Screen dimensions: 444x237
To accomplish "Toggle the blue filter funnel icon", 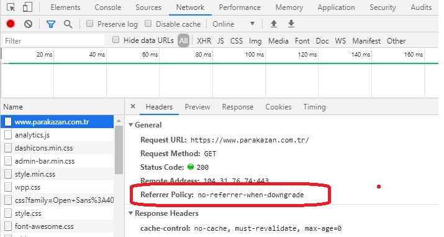I will (x=51, y=24).
